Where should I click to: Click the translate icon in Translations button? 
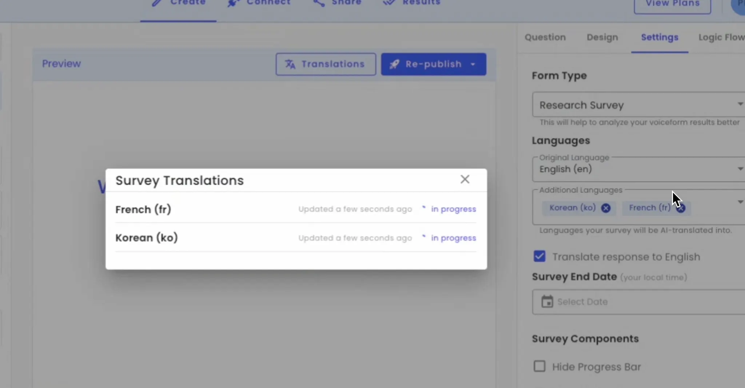tap(290, 64)
